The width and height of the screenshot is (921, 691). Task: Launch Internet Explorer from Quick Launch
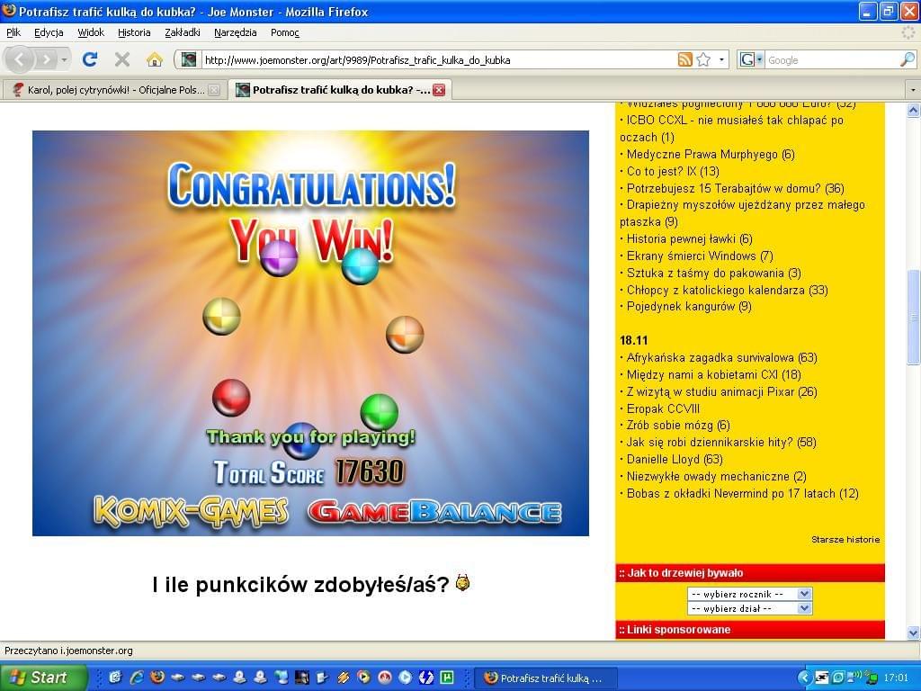pos(137,678)
